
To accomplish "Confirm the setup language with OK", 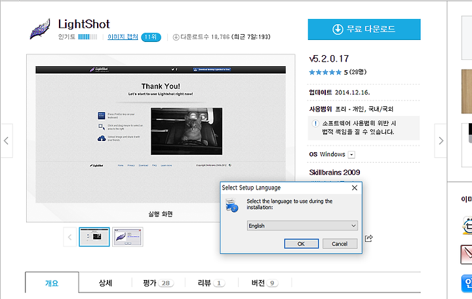I will tap(302, 244).
